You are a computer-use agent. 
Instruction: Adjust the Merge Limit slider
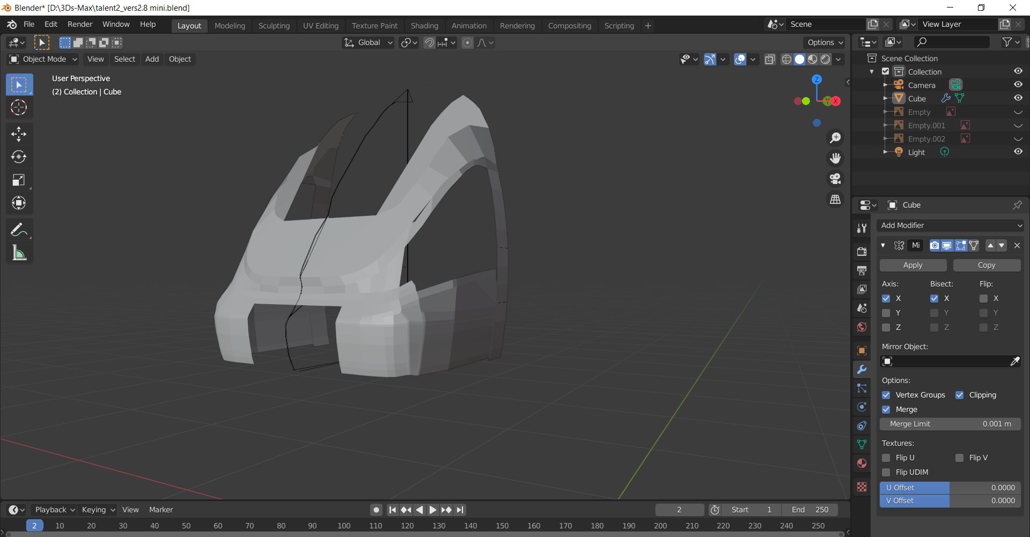click(950, 424)
